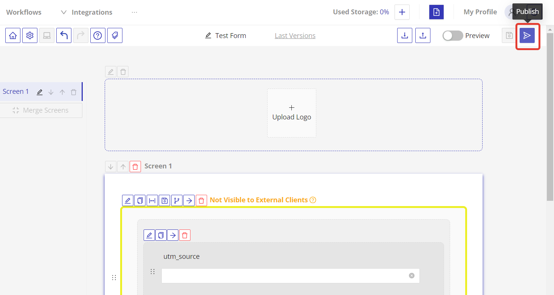The image size is (554, 295).
Task: Open the Last Versions link
Action: [x=295, y=36]
